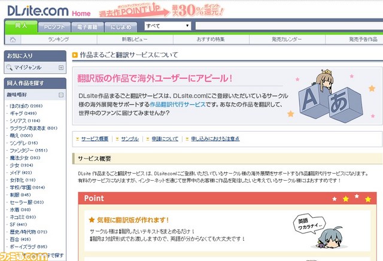Screen dimensions: 383x261
Task: Switch to the にじよめ tab
Action: pos(121,27)
